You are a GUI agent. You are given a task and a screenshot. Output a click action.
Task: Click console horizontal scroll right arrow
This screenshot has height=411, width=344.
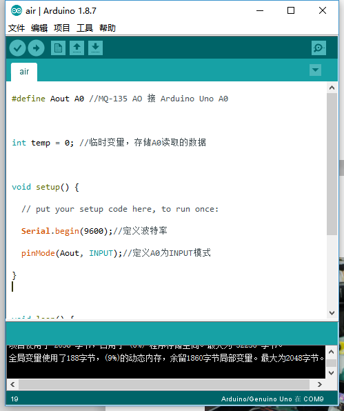coord(320,385)
